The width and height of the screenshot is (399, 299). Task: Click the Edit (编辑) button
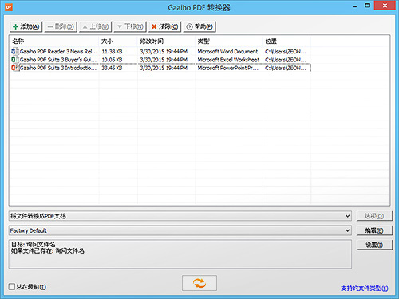click(374, 230)
